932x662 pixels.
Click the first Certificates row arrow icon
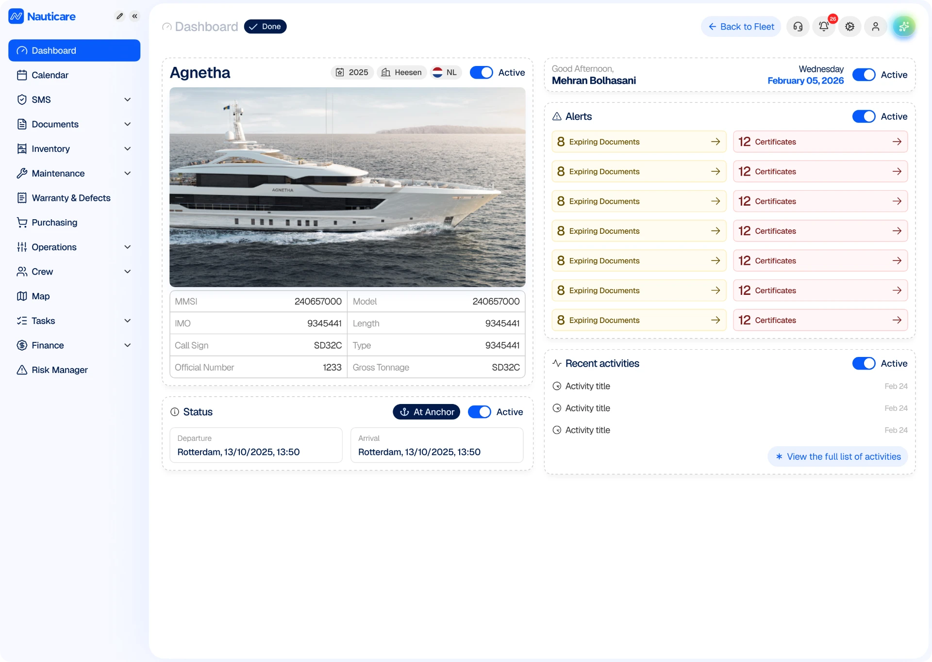click(897, 142)
